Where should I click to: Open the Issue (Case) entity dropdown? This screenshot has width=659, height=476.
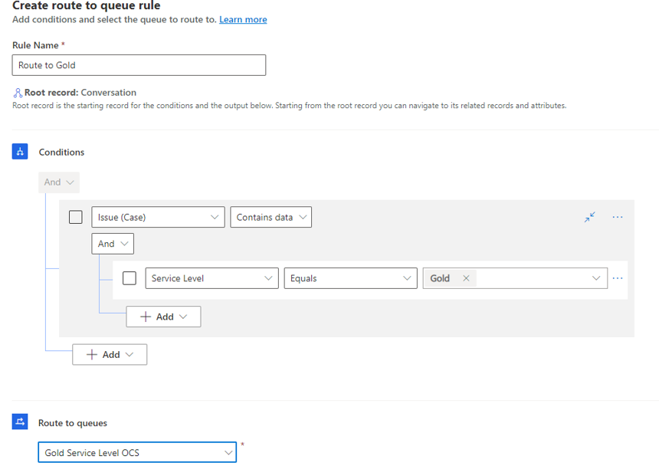coord(158,218)
